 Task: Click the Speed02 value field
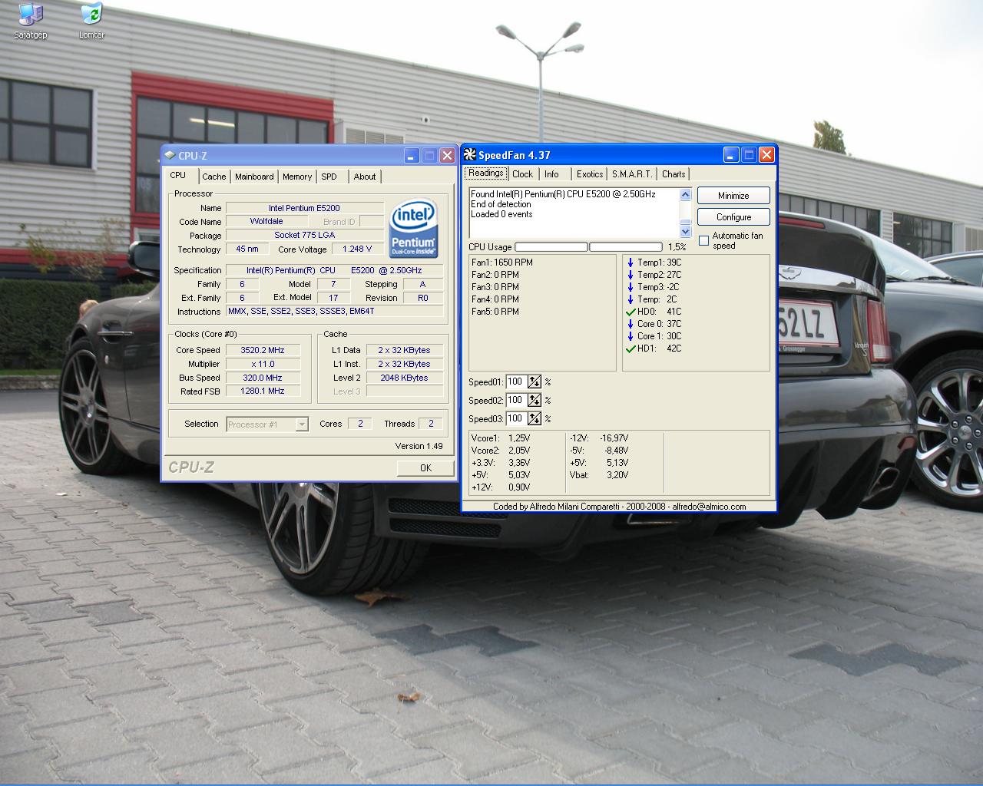(516, 400)
